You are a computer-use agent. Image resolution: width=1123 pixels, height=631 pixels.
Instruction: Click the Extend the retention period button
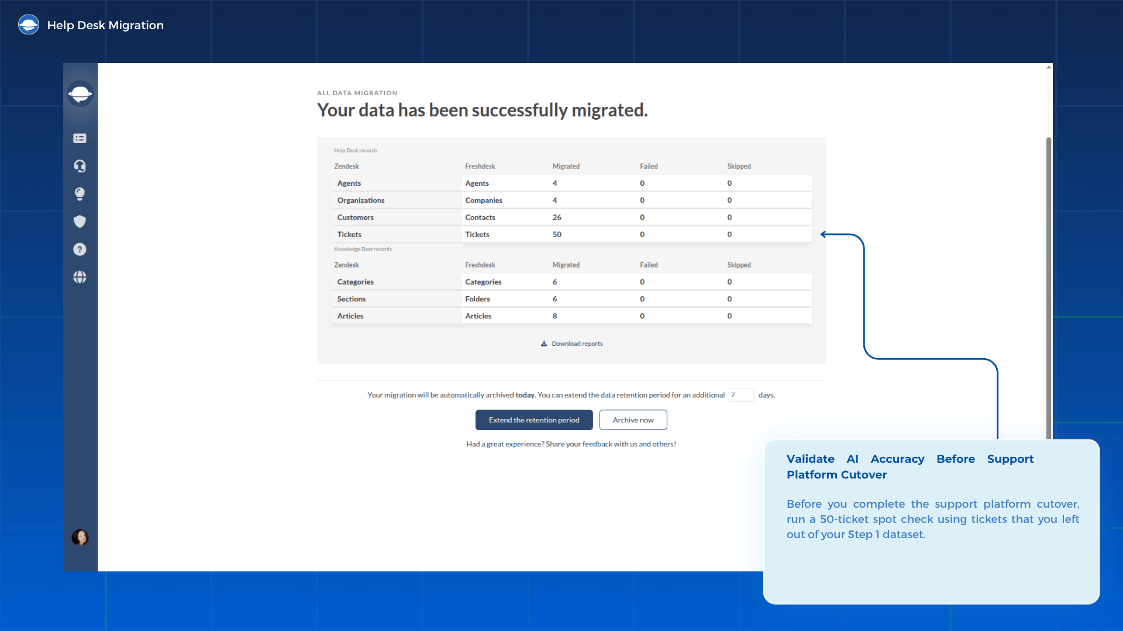tap(534, 420)
